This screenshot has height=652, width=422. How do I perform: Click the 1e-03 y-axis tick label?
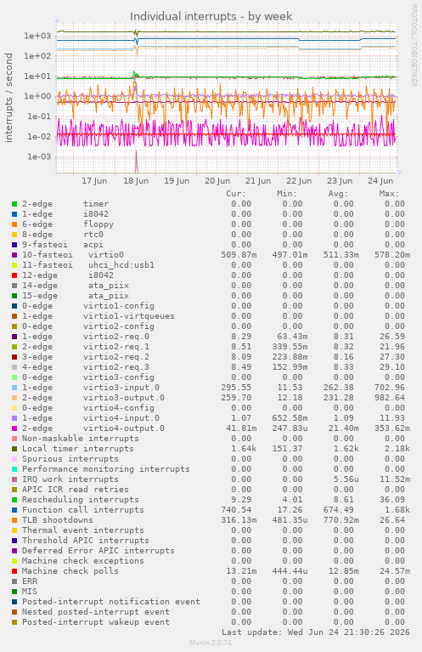coord(39,156)
